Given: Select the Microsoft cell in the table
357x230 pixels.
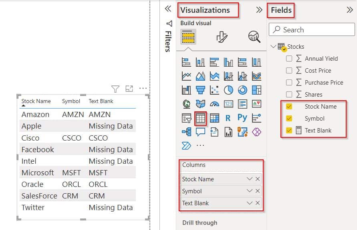Looking at the screenshot, I should (x=38, y=173).
